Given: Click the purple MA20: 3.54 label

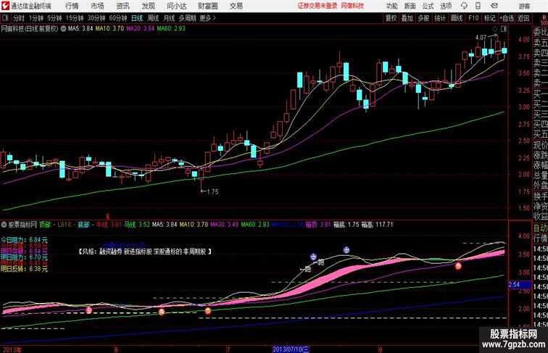Looking at the screenshot, I should [140, 29].
